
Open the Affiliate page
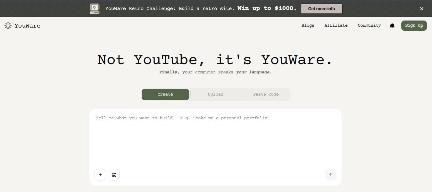pos(336,25)
